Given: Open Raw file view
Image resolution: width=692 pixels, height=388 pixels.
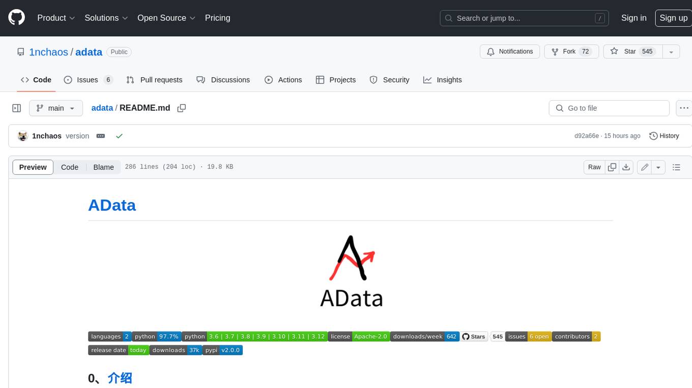Looking at the screenshot, I should (594, 167).
